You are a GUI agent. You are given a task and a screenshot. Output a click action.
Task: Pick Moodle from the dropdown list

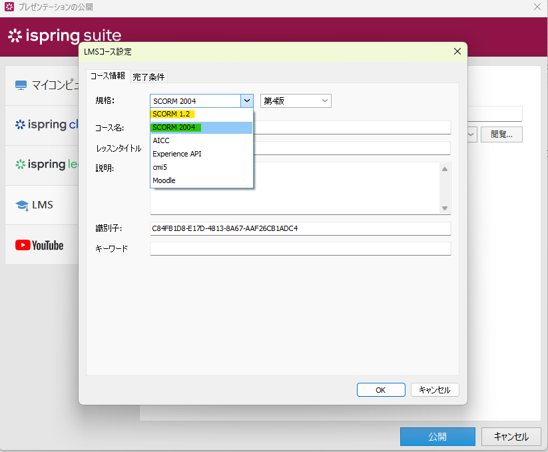click(201, 180)
